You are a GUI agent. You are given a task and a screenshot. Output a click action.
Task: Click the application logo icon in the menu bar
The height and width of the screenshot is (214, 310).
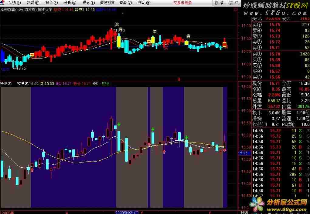pyautogui.click(x=2, y=2)
